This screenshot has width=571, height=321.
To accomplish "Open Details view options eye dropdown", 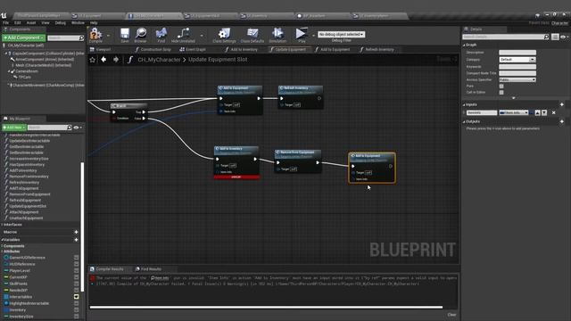I will 564,37.
